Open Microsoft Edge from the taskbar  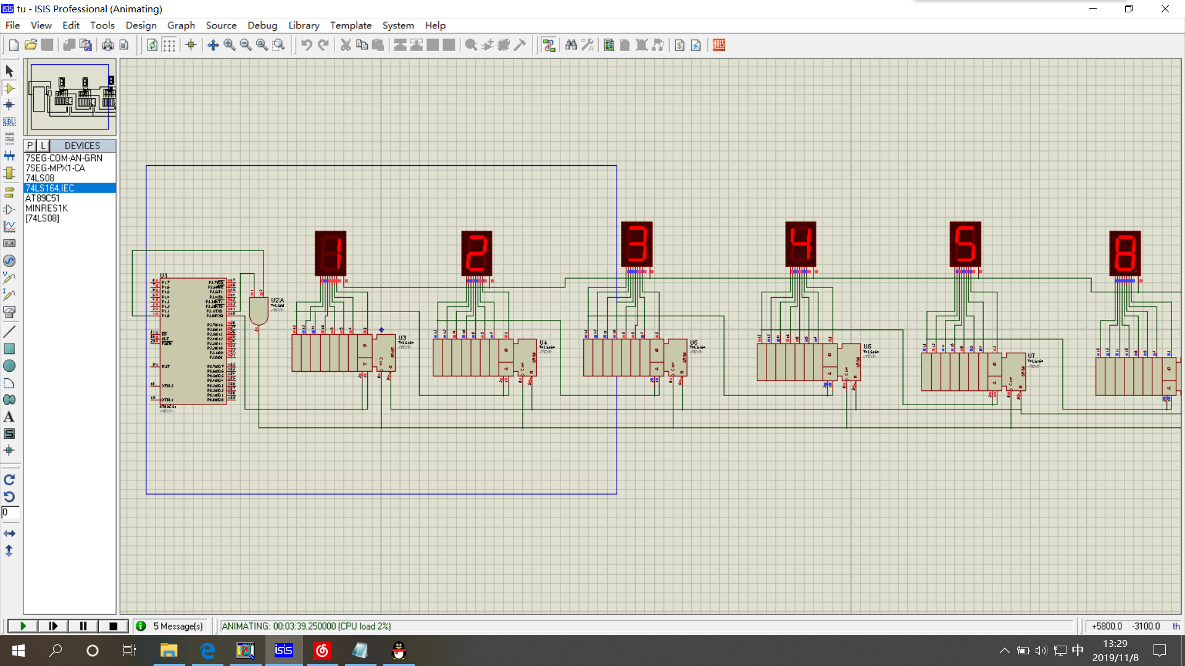(207, 651)
